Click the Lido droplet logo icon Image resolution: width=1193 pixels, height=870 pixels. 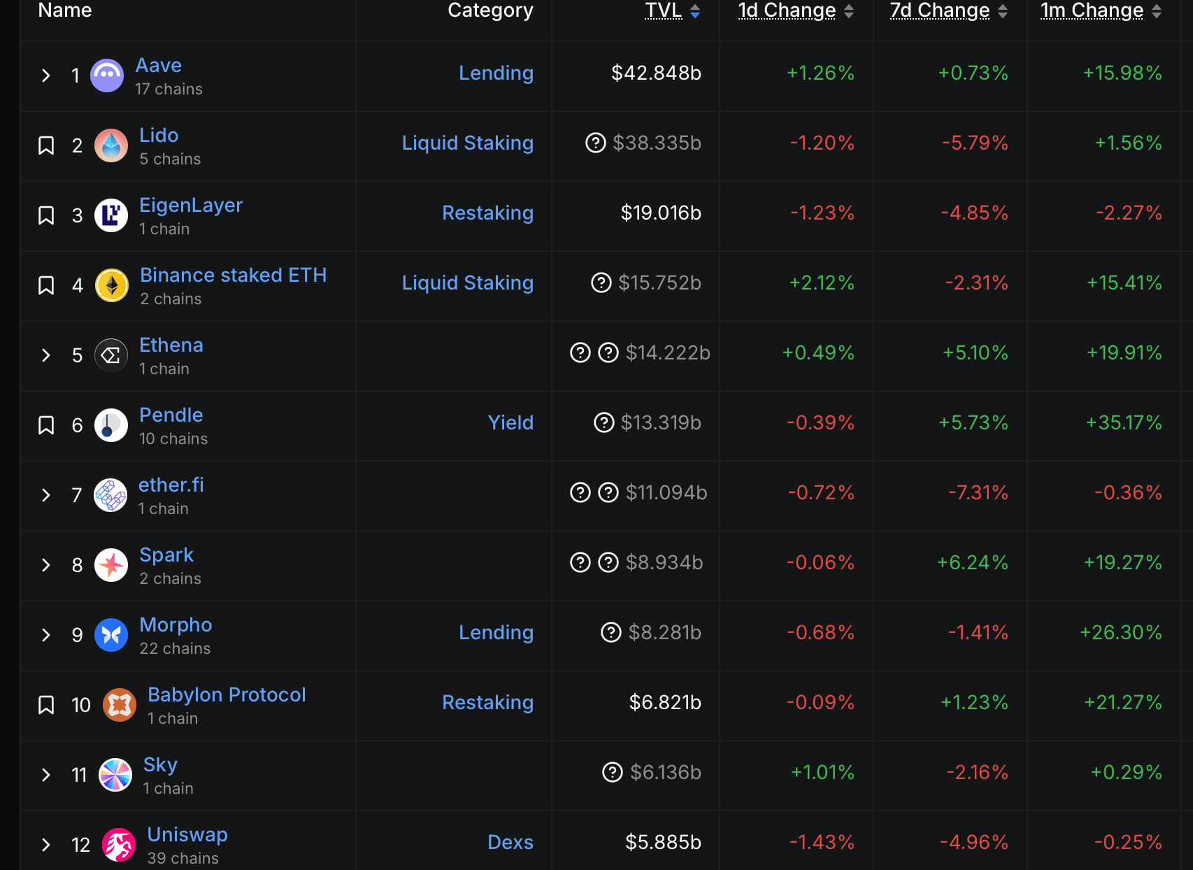click(x=111, y=145)
